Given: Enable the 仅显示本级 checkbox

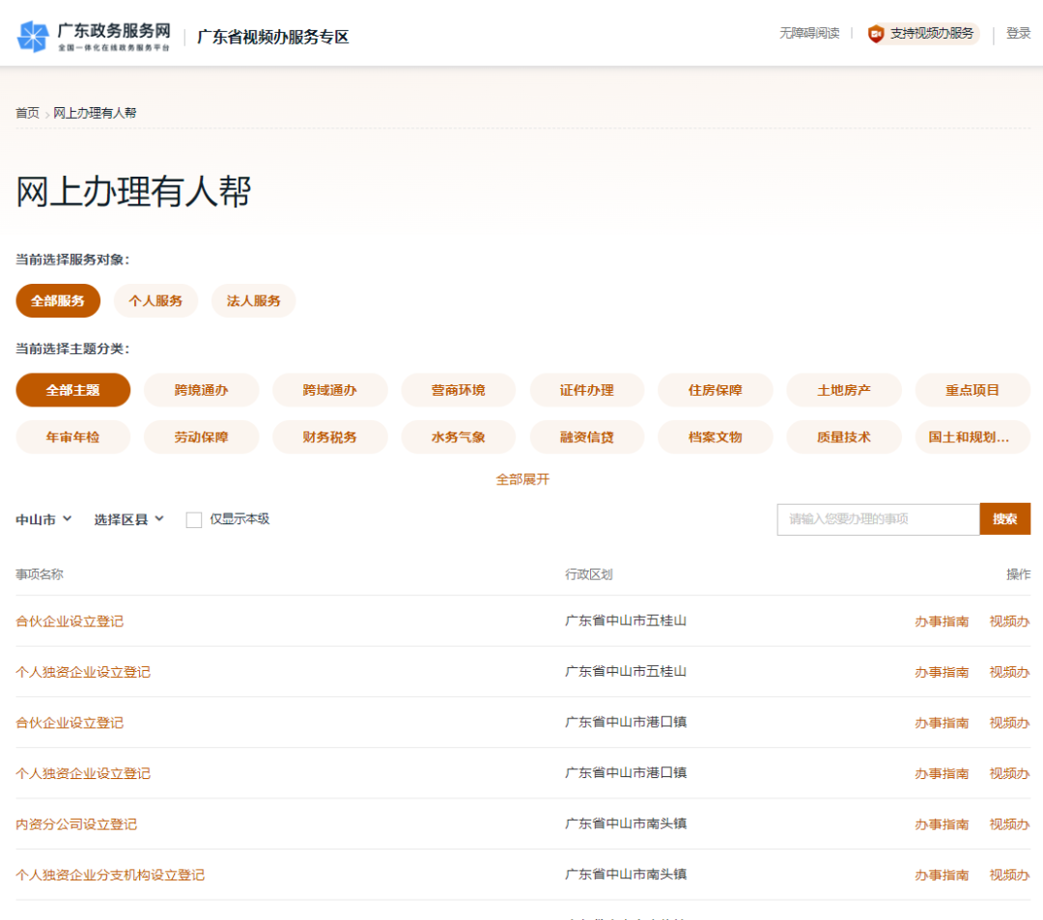Looking at the screenshot, I should (x=191, y=519).
